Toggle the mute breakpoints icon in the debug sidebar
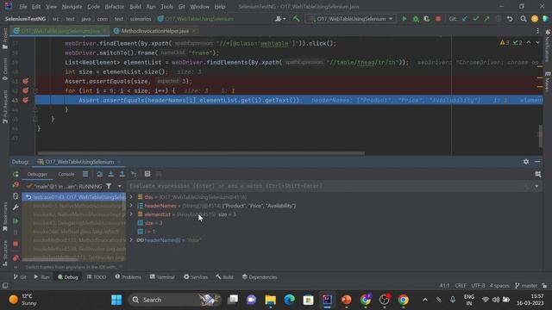The image size is (552, 310). [16, 258]
